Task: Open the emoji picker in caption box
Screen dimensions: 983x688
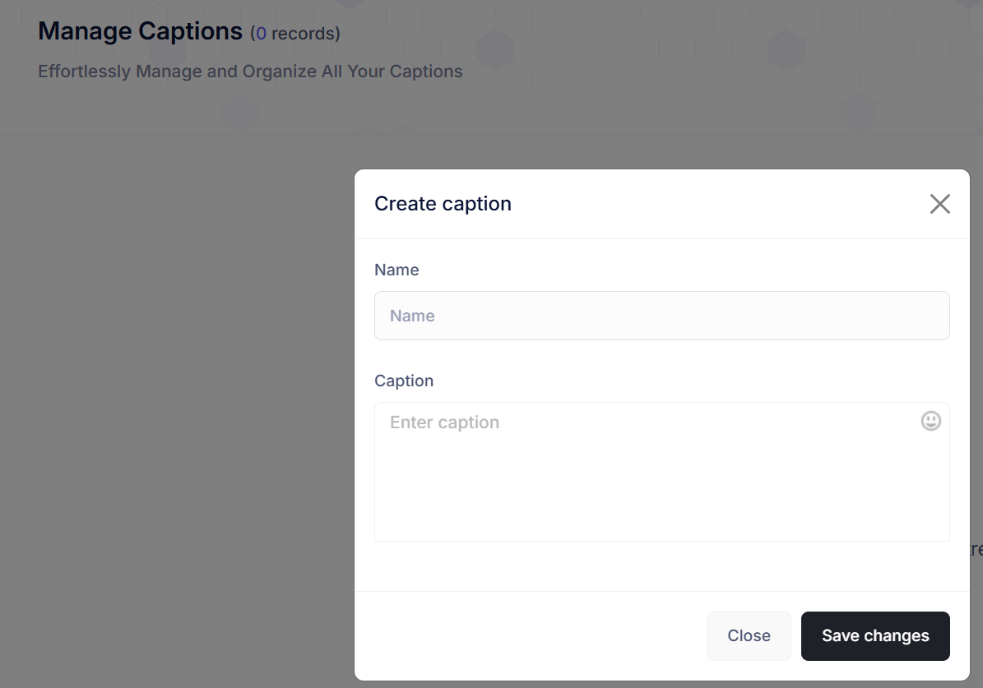Action: 930,421
